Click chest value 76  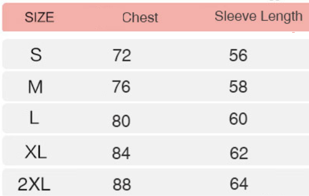pos(121,87)
